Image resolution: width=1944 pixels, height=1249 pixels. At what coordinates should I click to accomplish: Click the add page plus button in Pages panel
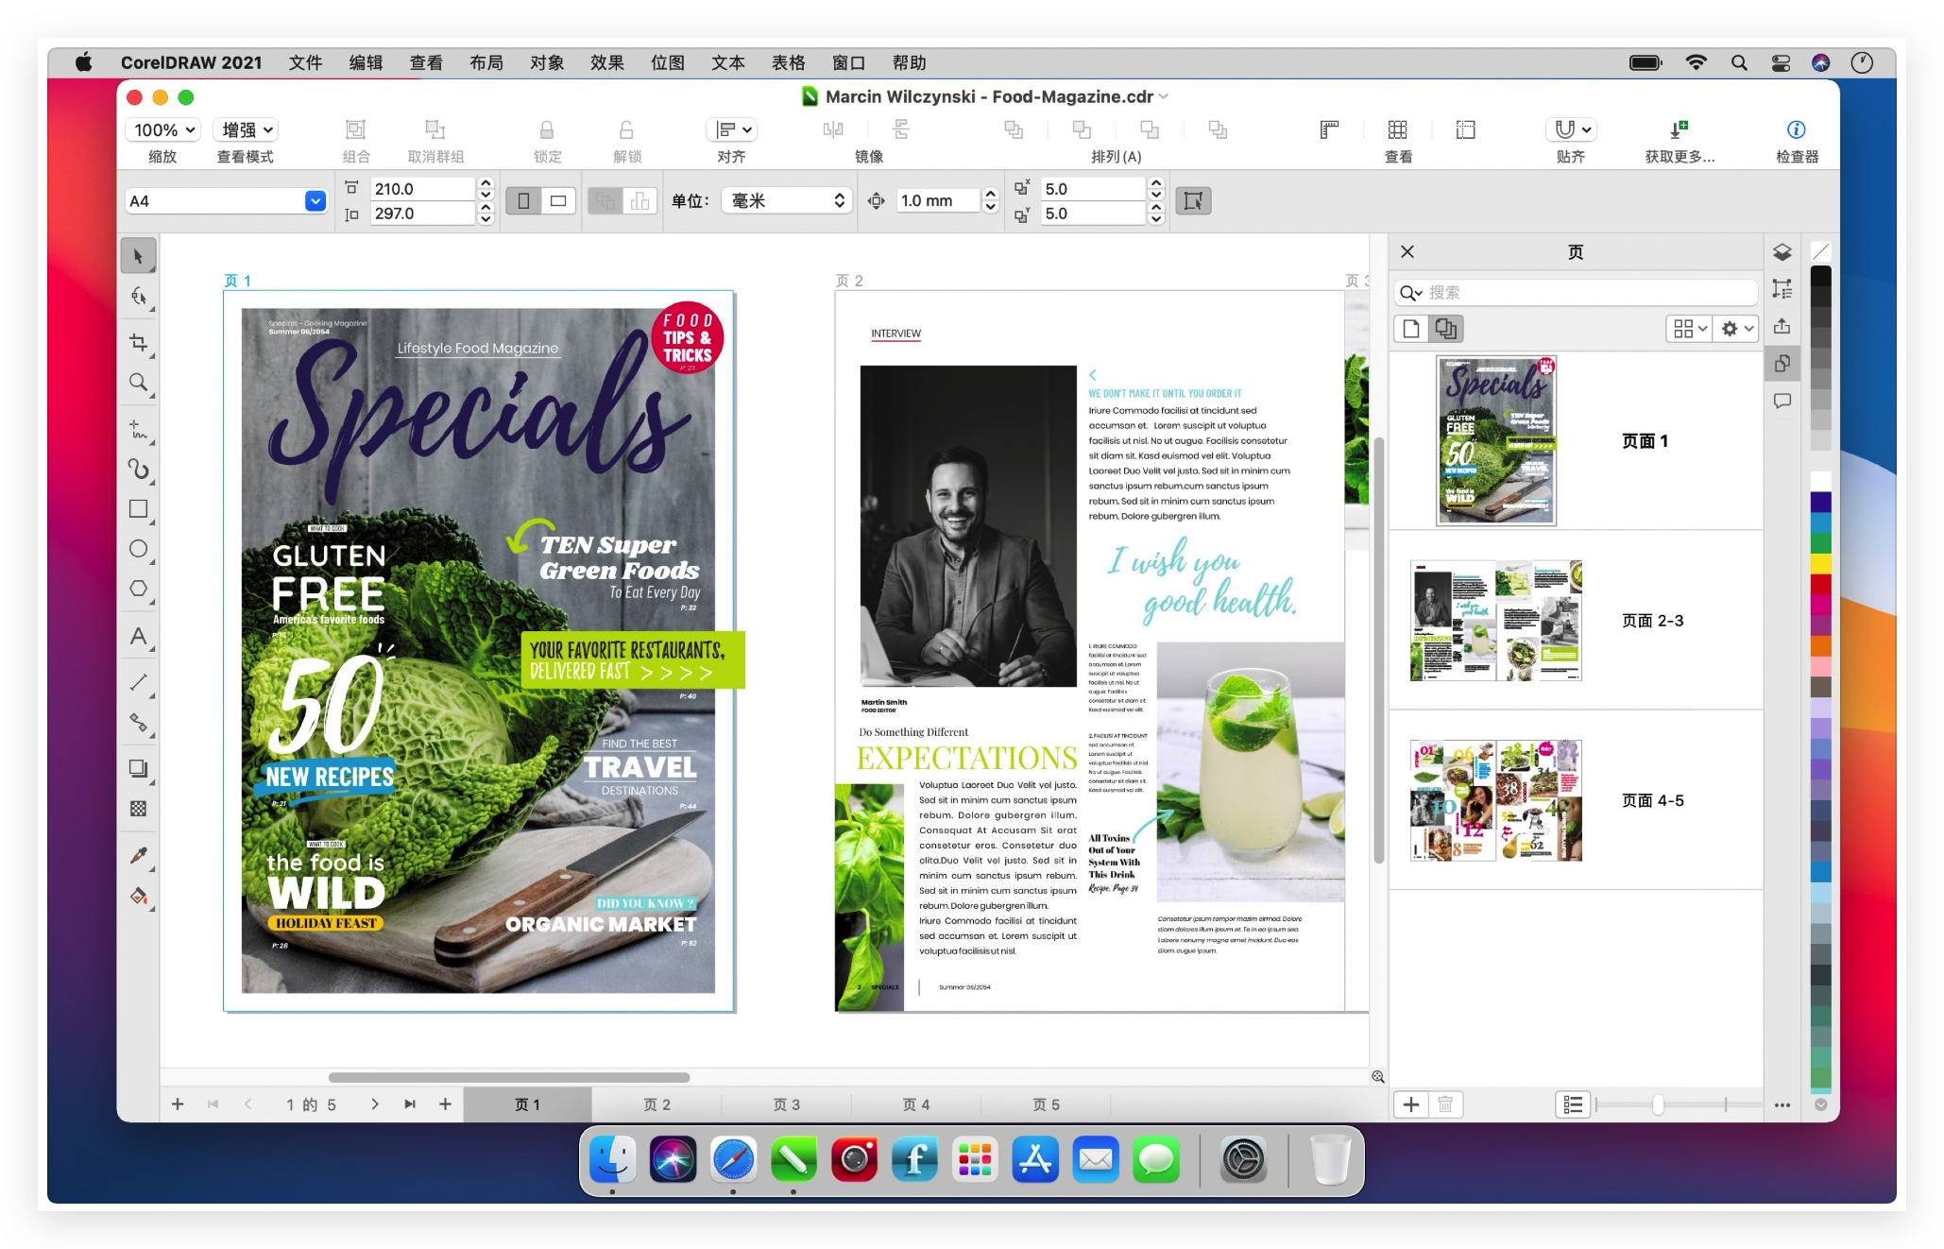pos(1410,1104)
